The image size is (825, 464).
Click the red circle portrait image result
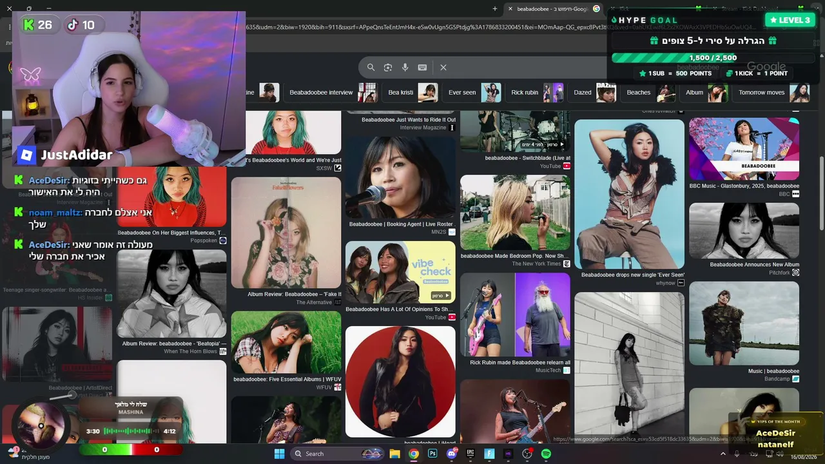click(400, 382)
